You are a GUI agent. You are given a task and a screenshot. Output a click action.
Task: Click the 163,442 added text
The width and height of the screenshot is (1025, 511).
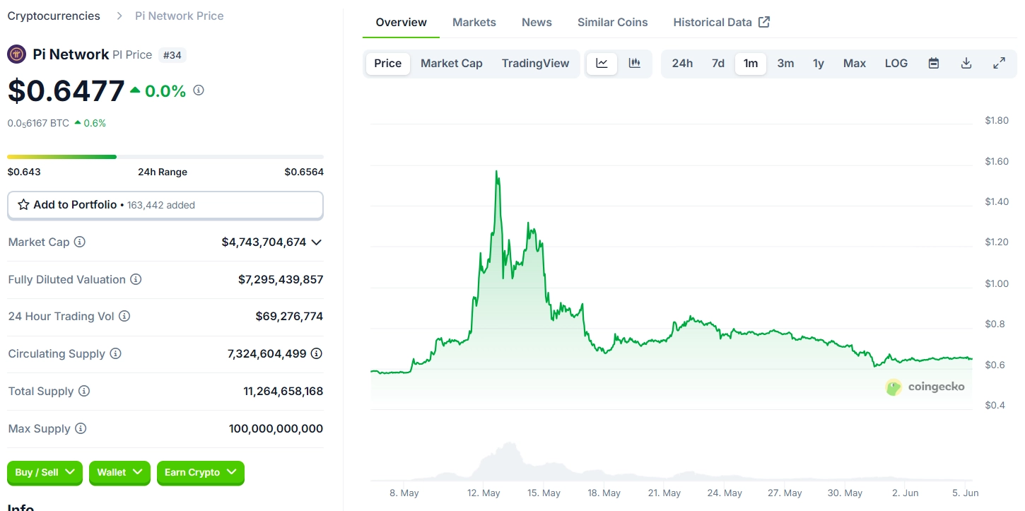[161, 205]
